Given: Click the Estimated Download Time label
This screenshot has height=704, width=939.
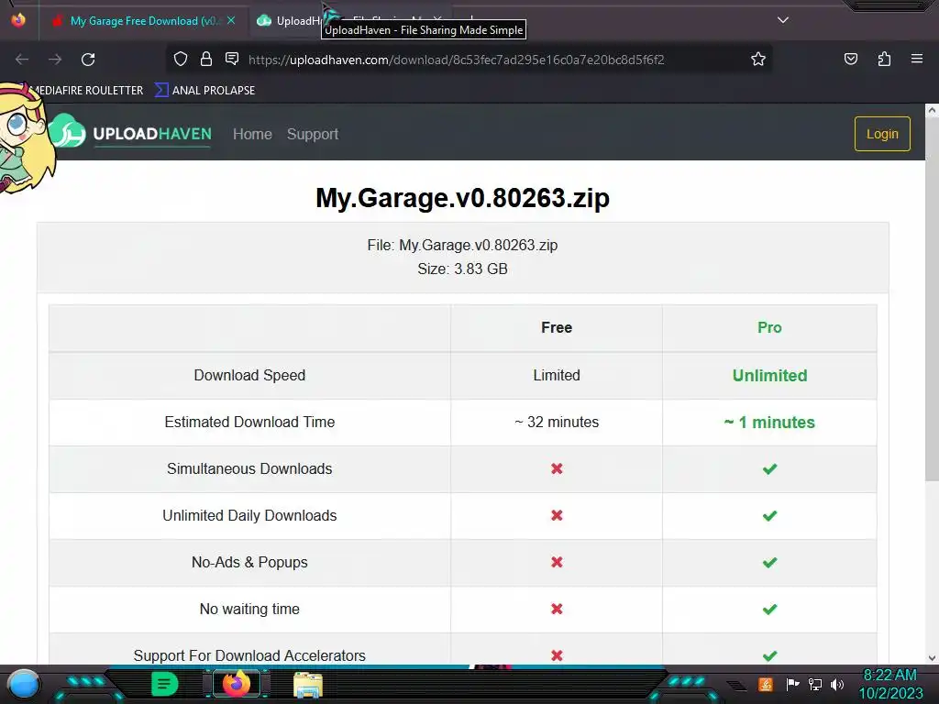Looking at the screenshot, I should click(249, 422).
